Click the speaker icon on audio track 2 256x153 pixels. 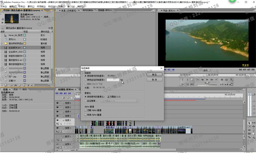pos(58,144)
